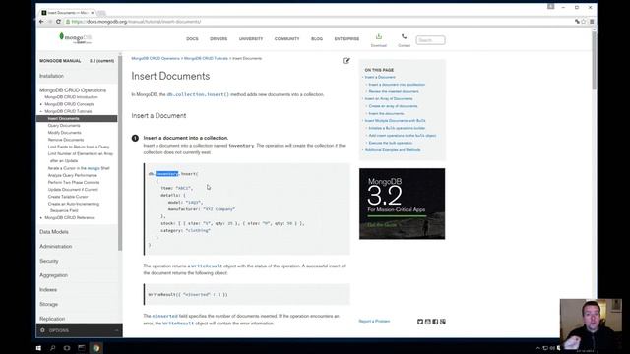The width and height of the screenshot is (630, 354).
Task: Select Modify Documents in sidebar
Action: point(64,133)
